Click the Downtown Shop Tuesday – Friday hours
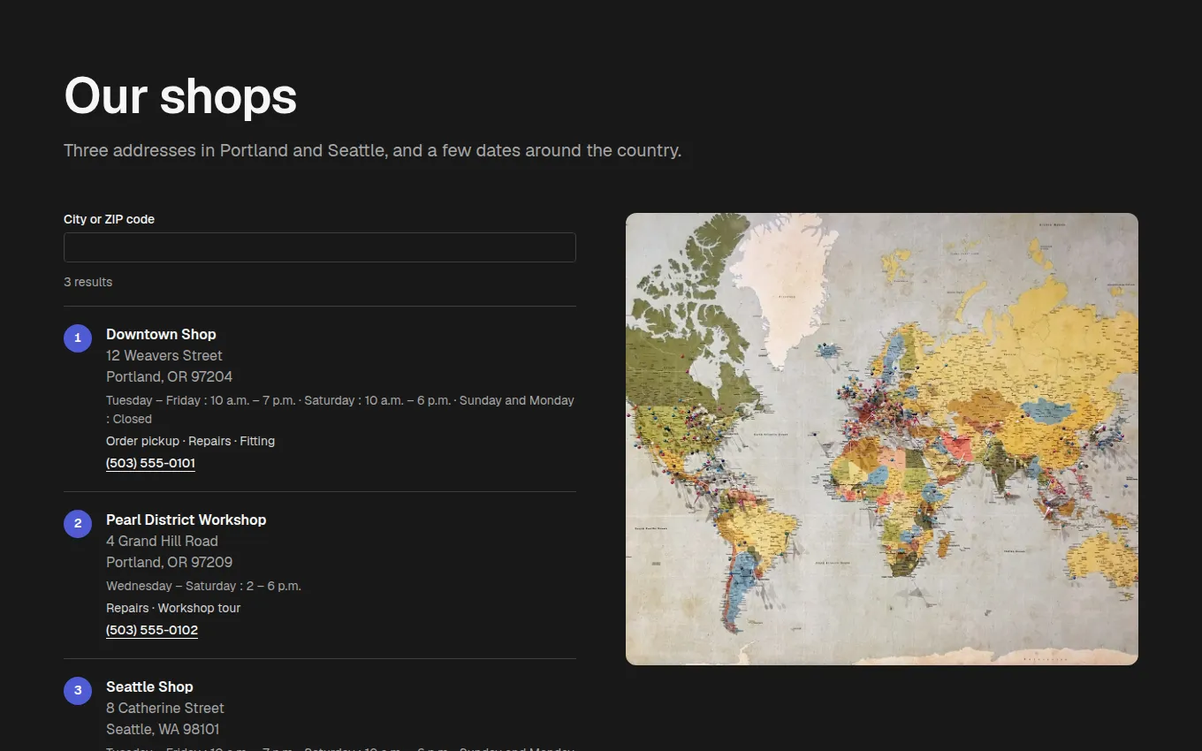 340,409
